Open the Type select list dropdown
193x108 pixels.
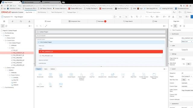pyautogui.click(x=187, y=41)
